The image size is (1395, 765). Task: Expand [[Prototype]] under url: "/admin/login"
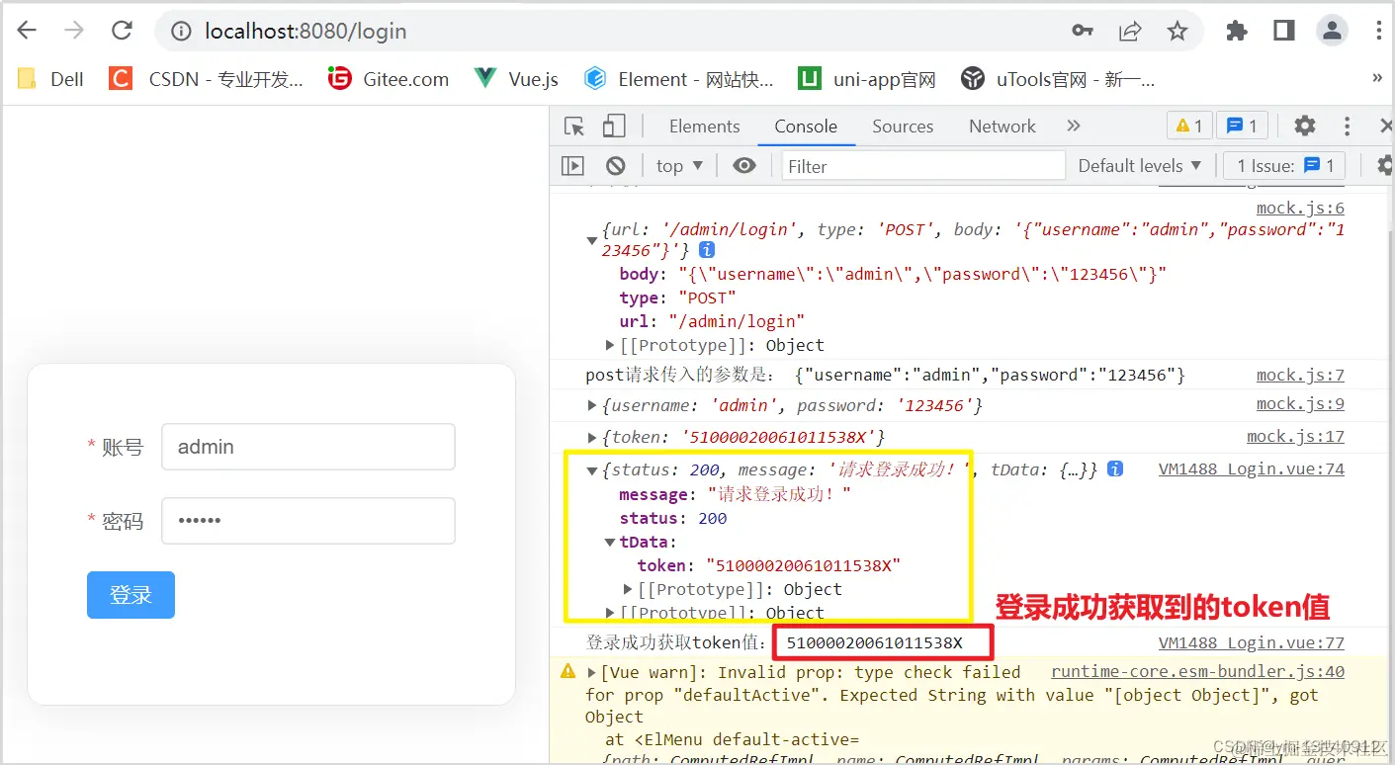coord(611,345)
